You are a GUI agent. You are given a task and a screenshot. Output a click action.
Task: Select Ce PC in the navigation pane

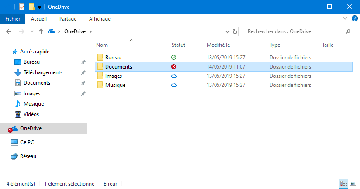tap(27, 142)
